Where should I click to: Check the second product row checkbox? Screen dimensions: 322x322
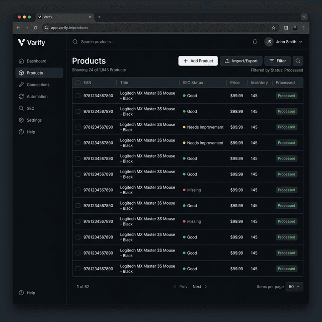[78, 111]
